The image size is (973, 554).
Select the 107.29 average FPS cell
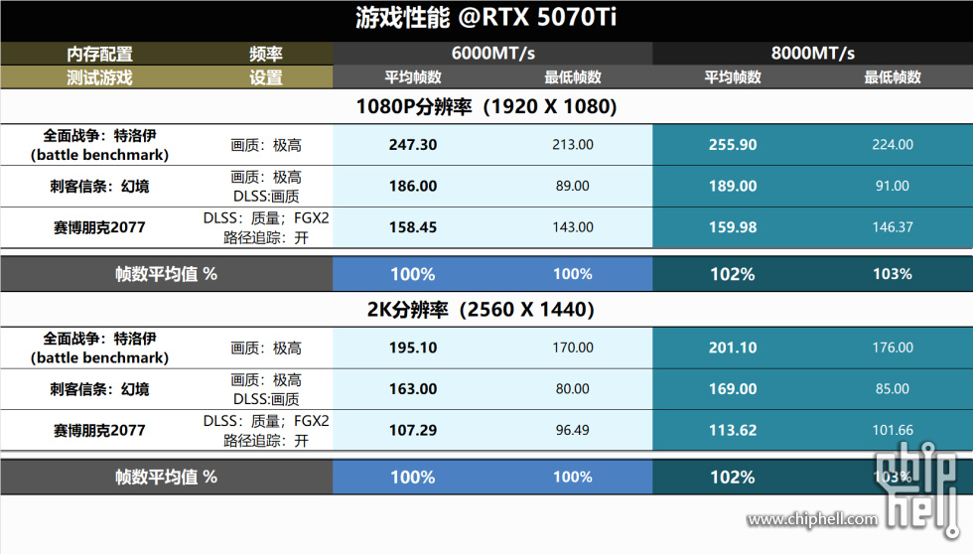tap(413, 430)
